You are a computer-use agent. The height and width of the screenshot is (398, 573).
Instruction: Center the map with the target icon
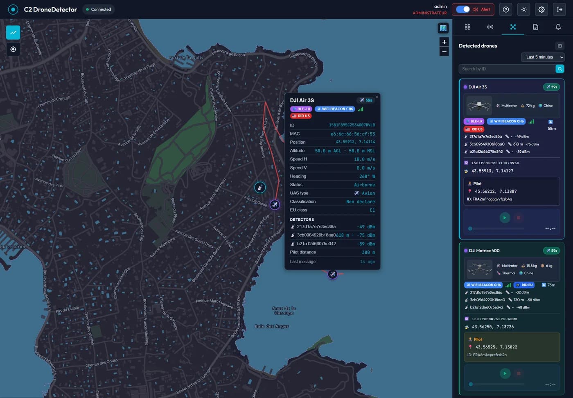(x=13, y=49)
